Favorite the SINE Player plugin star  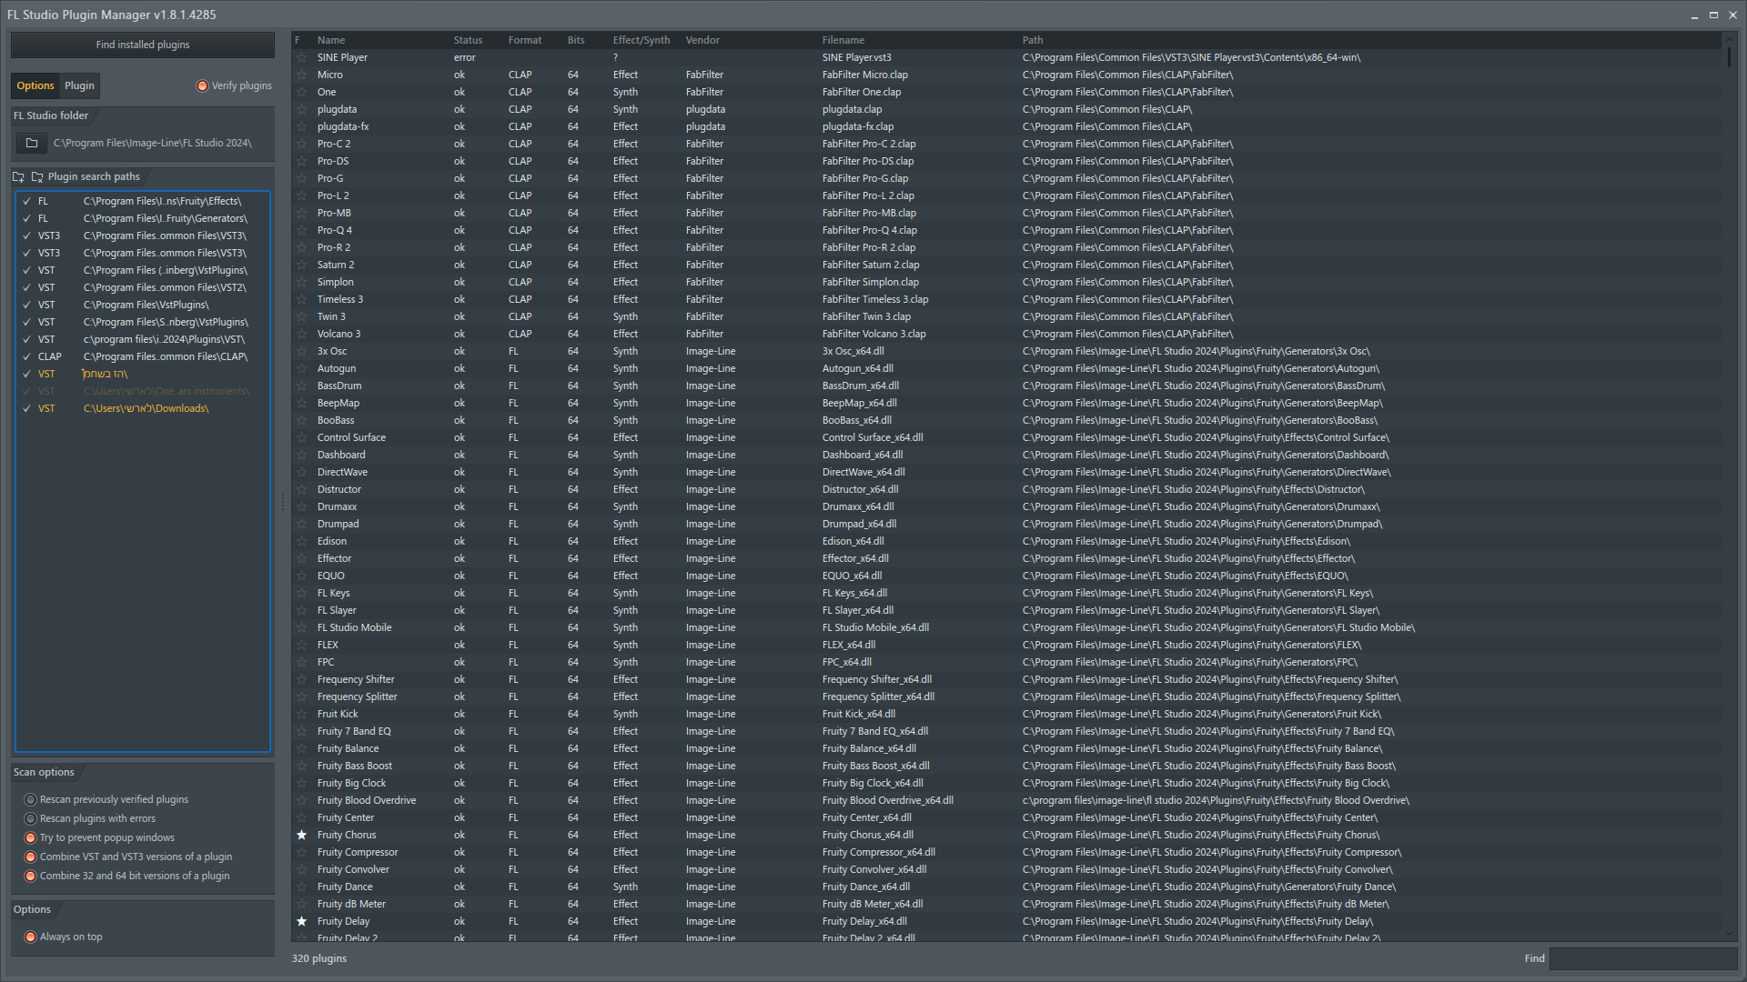coord(302,57)
